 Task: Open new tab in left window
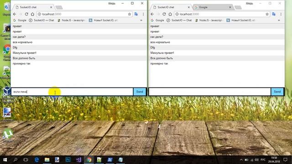[59, 7]
